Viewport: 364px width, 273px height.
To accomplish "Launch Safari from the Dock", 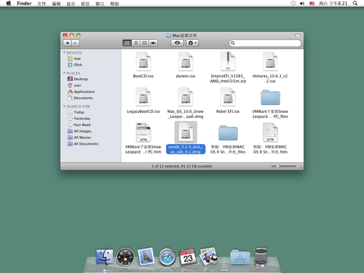I will 167,257.
